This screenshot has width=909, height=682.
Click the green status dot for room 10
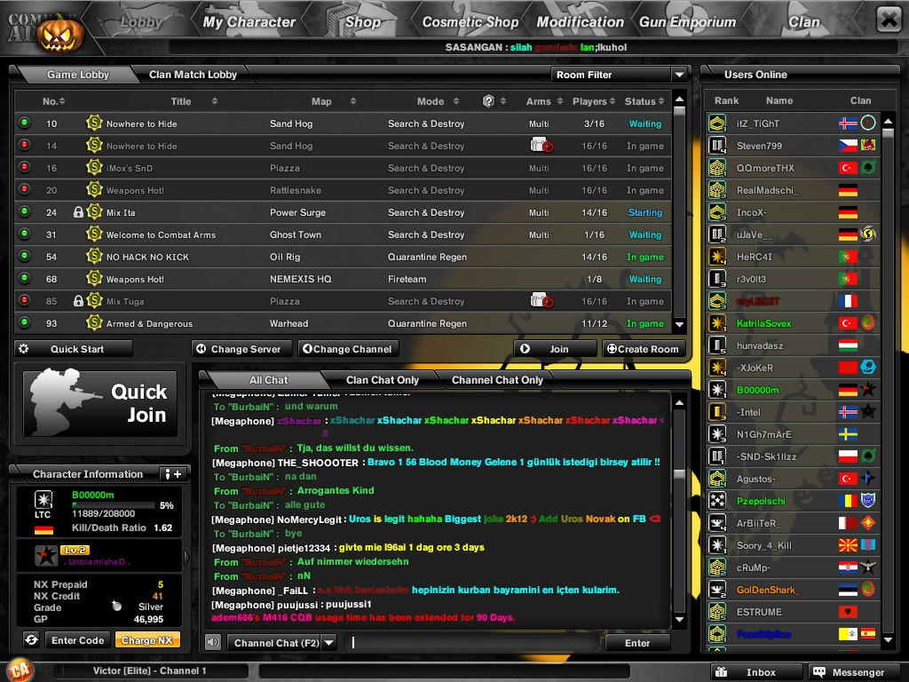click(24, 123)
